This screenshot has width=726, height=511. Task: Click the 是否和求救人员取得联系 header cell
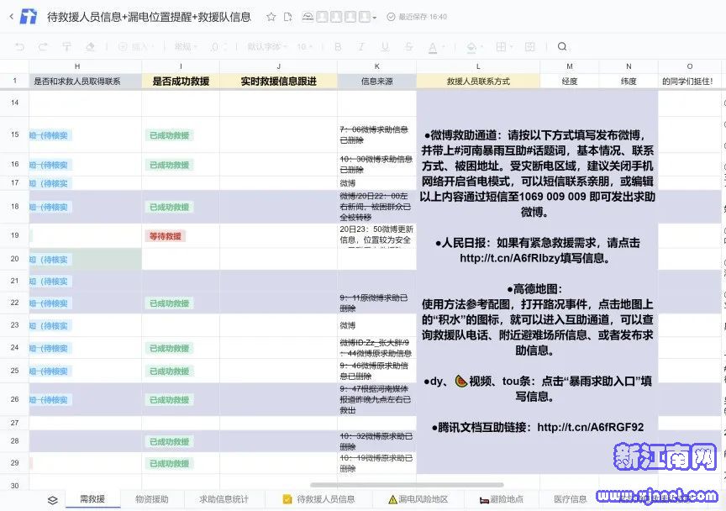77,81
